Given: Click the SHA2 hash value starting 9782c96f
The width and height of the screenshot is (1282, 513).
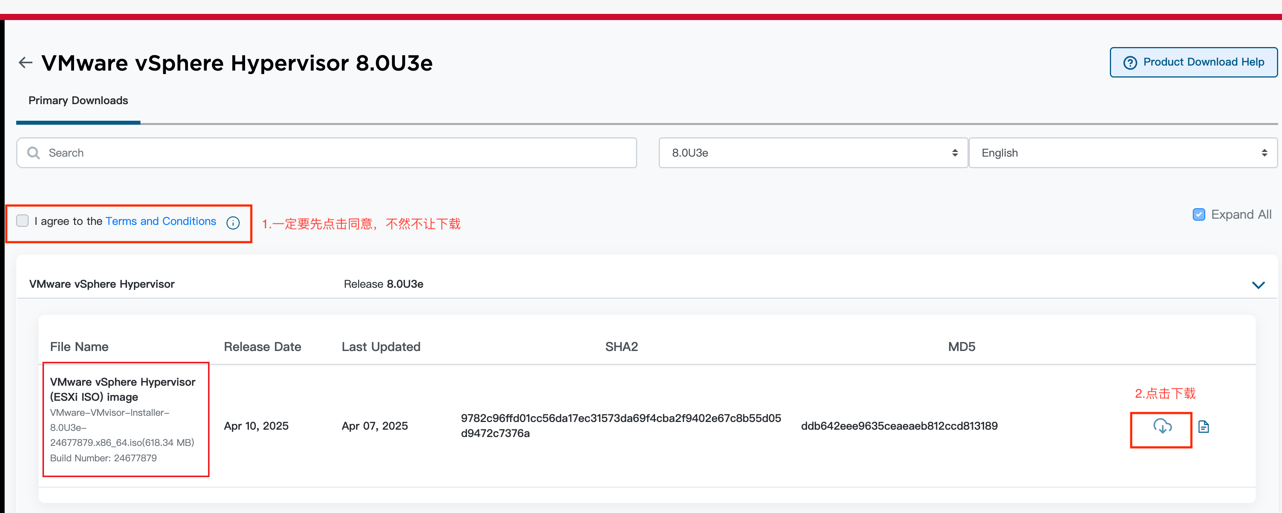Looking at the screenshot, I should tap(621, 425).
